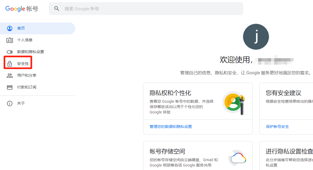Open the 管理您的数据和隐私设置 link
This screenshot has width=313, height=170.
coord(171,127)
